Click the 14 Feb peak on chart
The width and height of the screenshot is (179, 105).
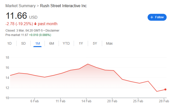(88, 64)
